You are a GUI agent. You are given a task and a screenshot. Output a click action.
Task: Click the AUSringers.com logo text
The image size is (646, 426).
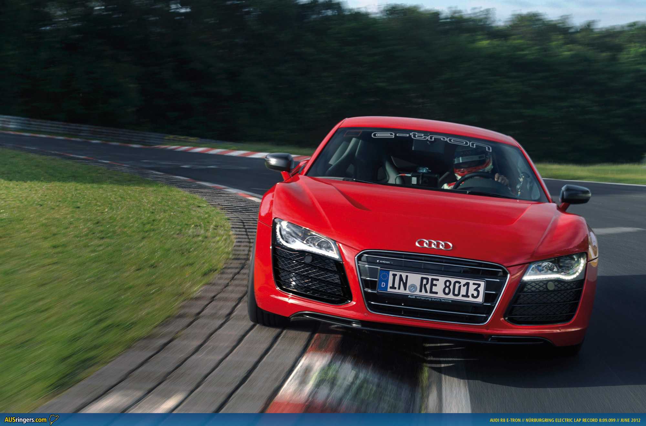(x=26, y=420)
